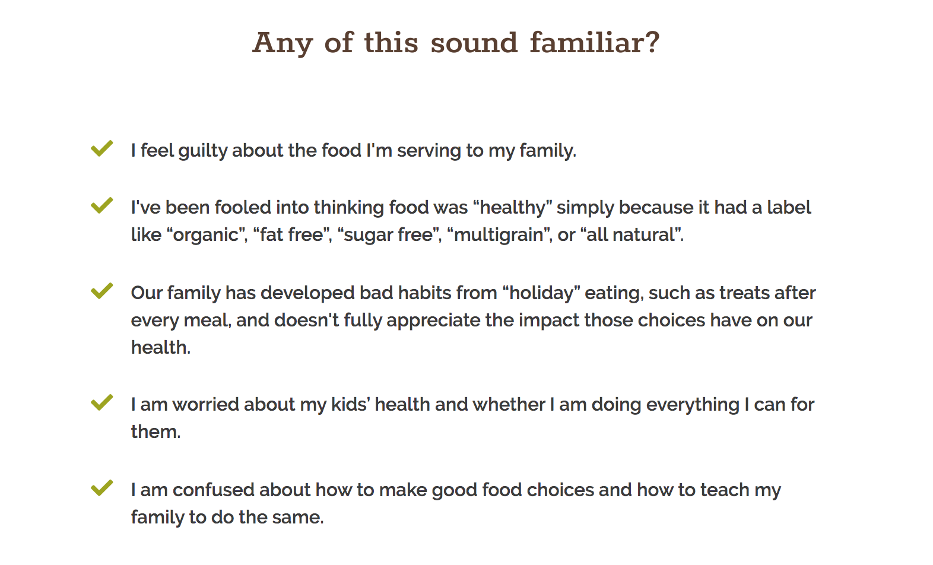
Task: Click the line starting "every meal, and doesn't"
Action: [x=471, y=320]
